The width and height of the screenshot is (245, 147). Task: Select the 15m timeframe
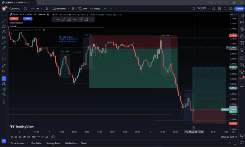pyautogui.click(x=33, y=9)
